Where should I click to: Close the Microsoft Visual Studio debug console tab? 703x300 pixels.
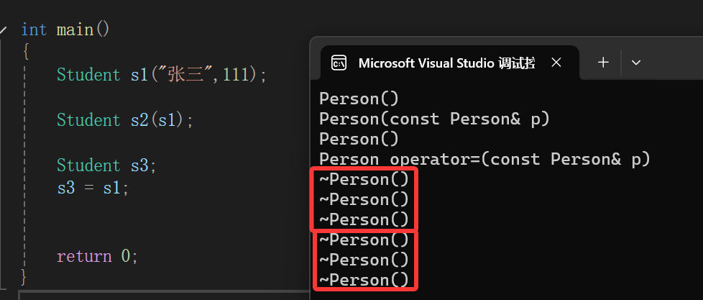coord(556,63)
